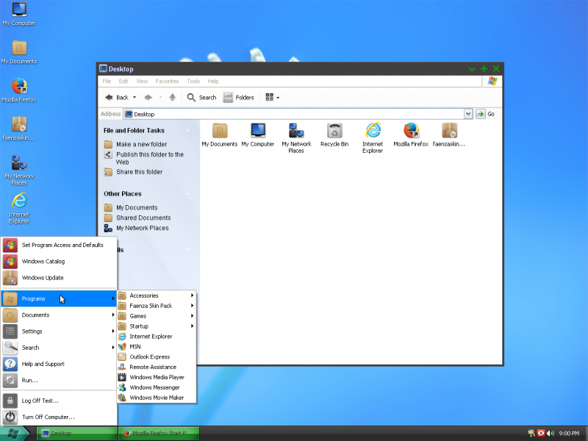Open Help and Support

click(x=59, y=364)
